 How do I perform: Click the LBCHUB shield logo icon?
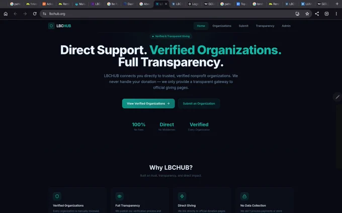51,26
